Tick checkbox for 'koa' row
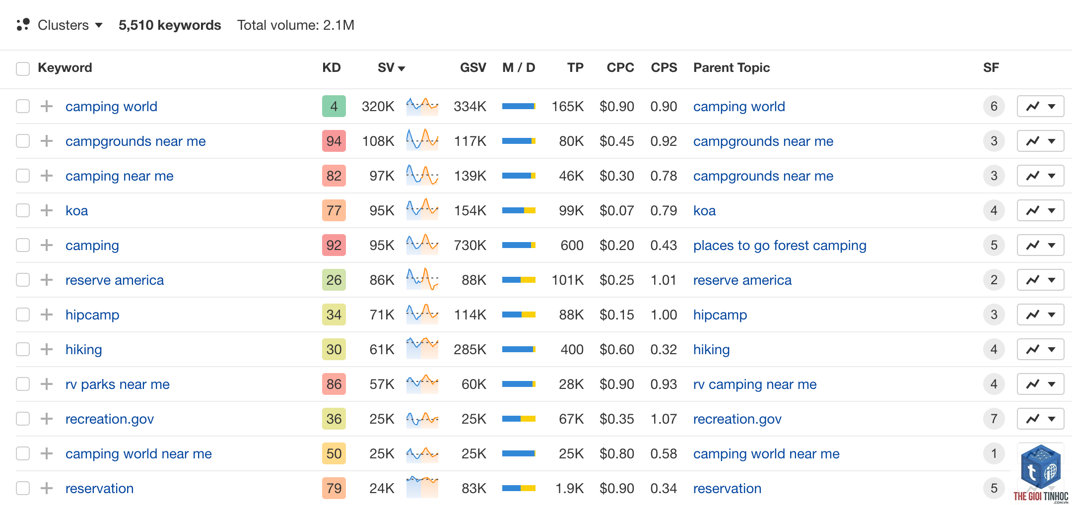Viewport: 1072px width, 505px height. 23,210
